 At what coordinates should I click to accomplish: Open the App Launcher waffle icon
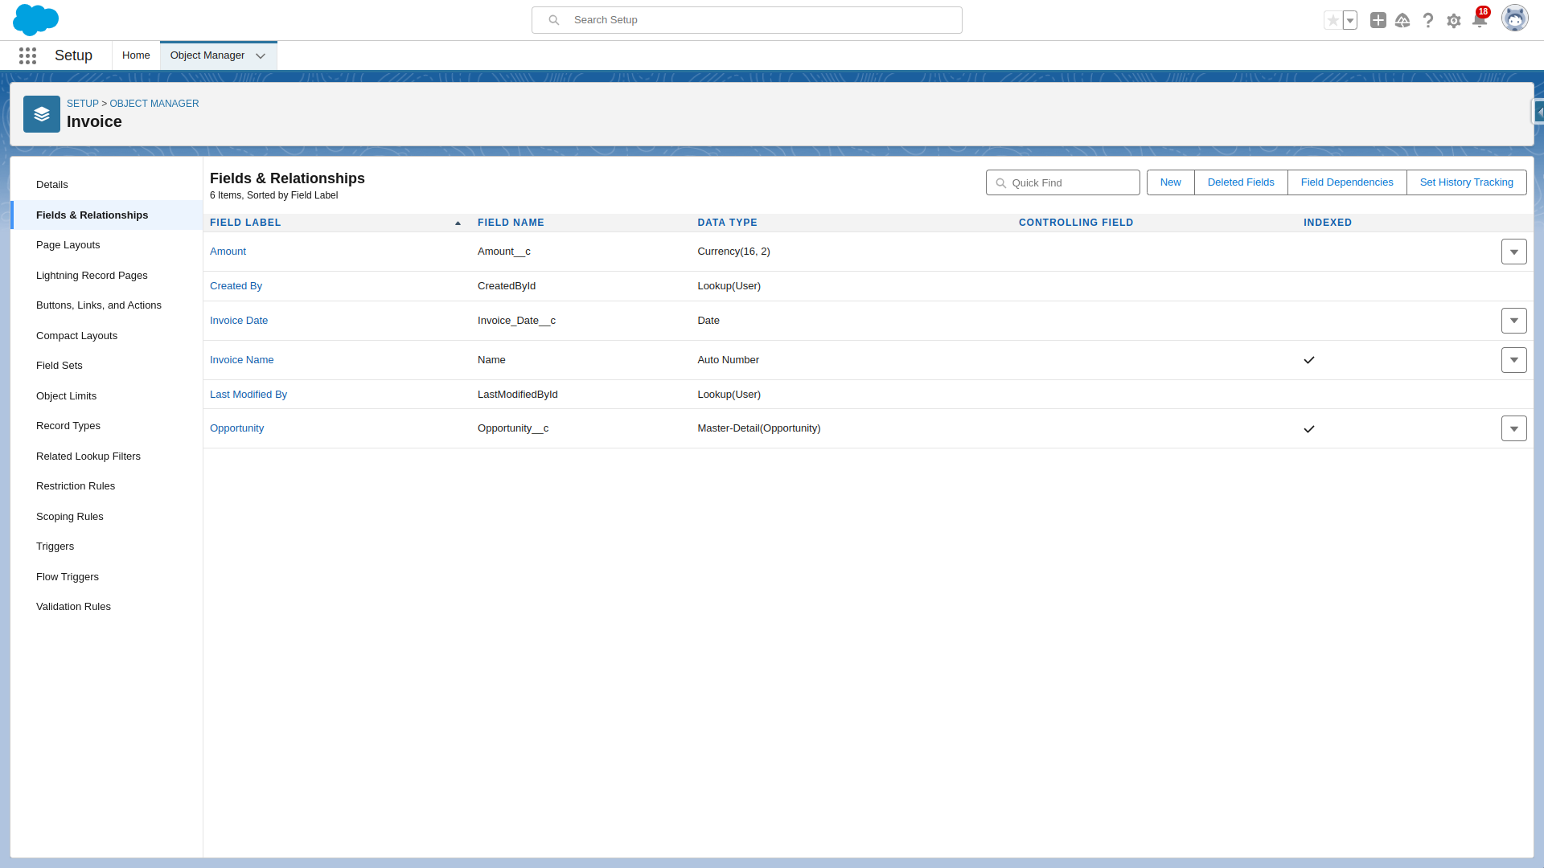click(x=27, y=55)
